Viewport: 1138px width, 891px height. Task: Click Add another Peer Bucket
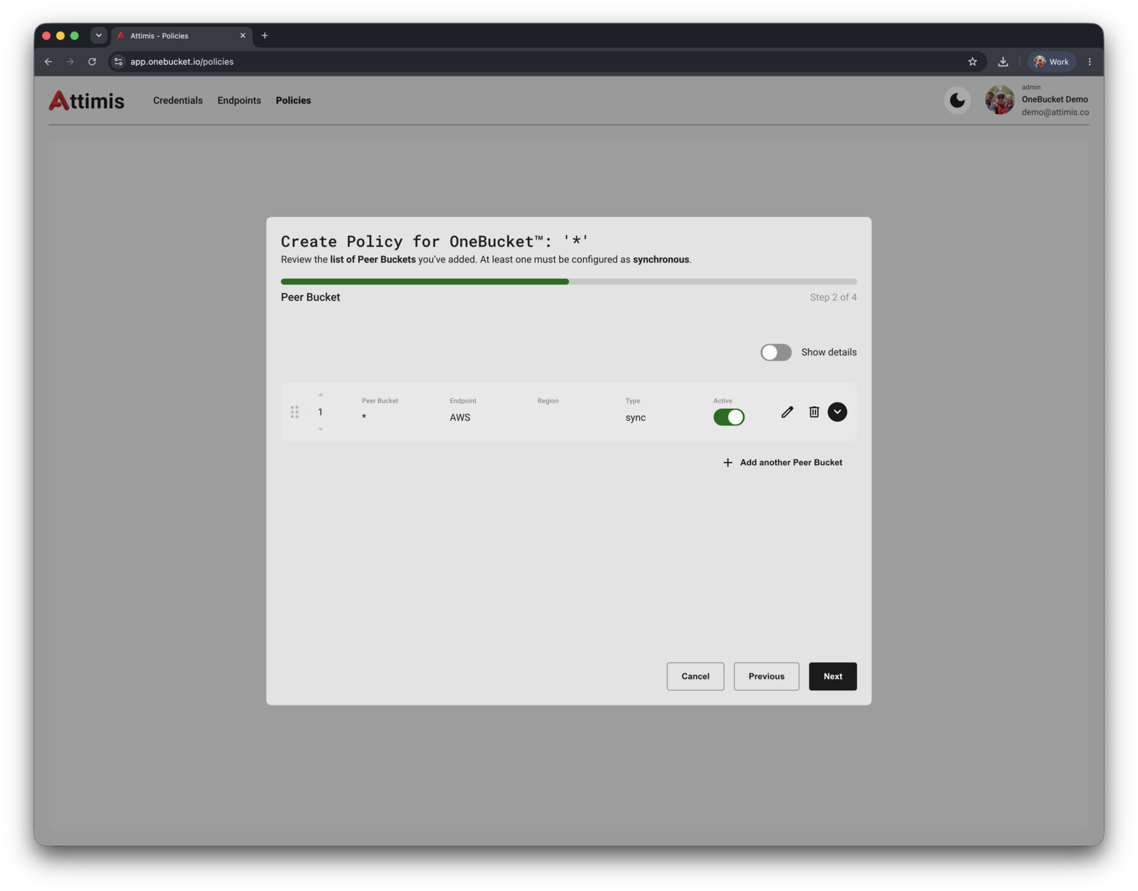click(782, 462)
